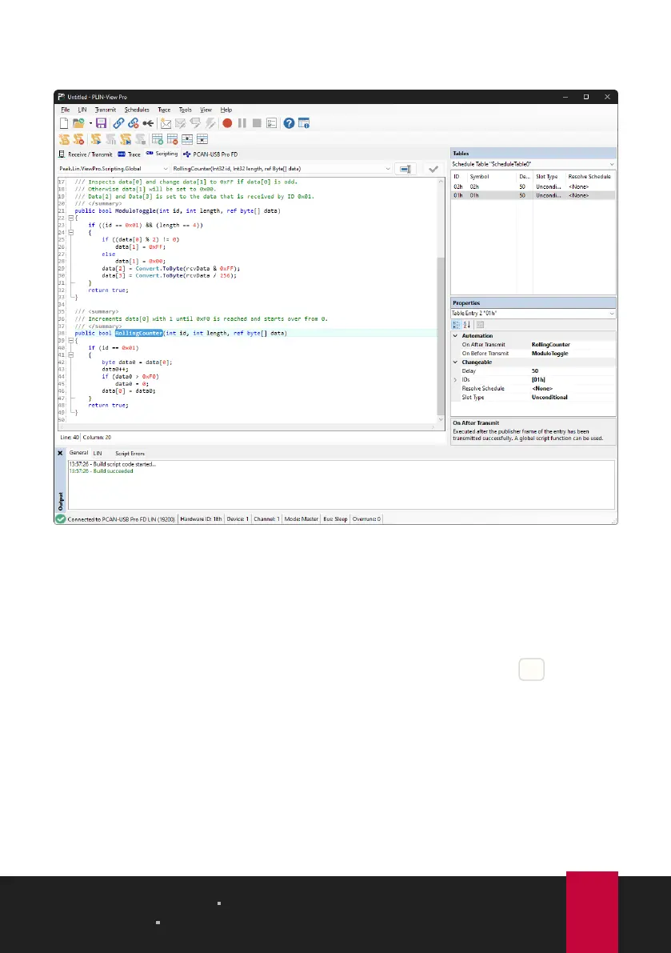
Task: Switch to the Script Errors output tab
Action: tap(130, 453)
